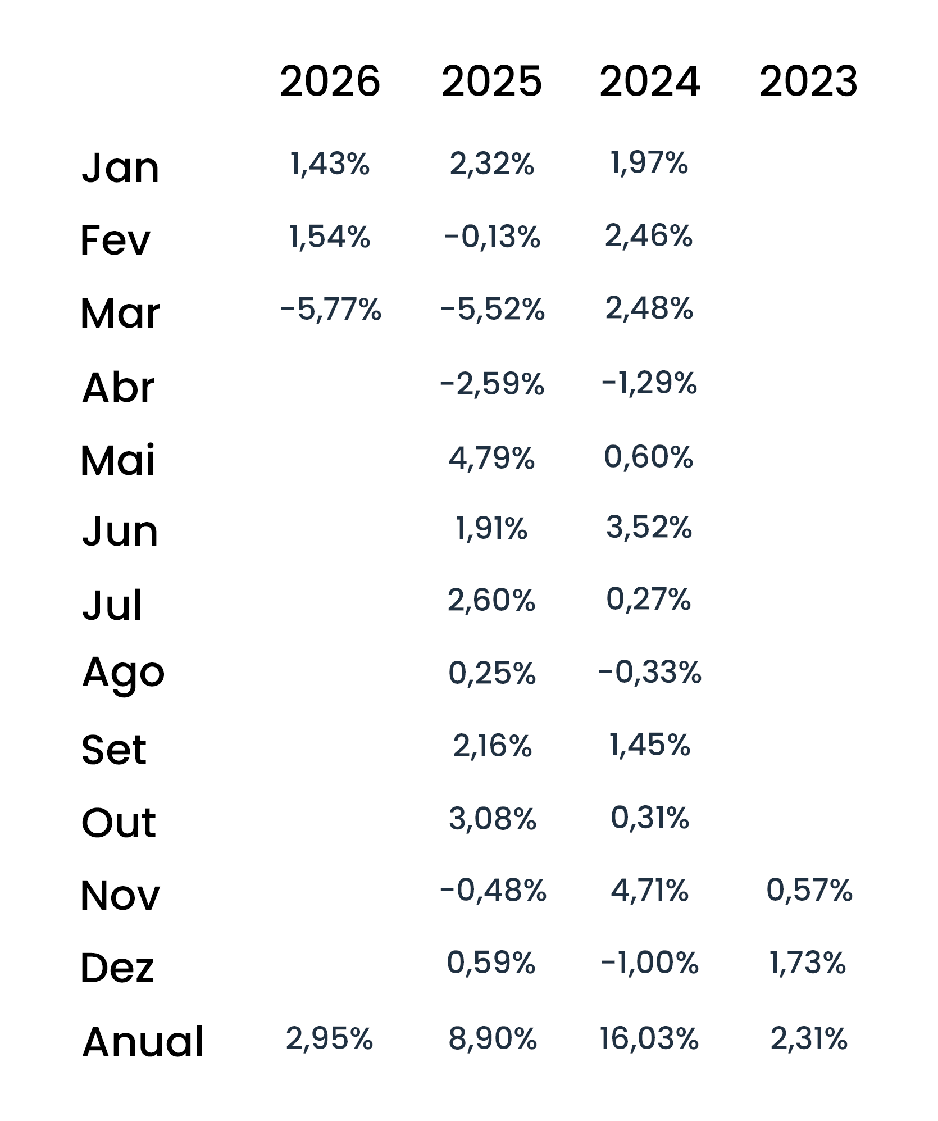This screenshot has width=938, height=1121.
Task: Click the -5,77% March 2026 value
Action: [331, 309]
